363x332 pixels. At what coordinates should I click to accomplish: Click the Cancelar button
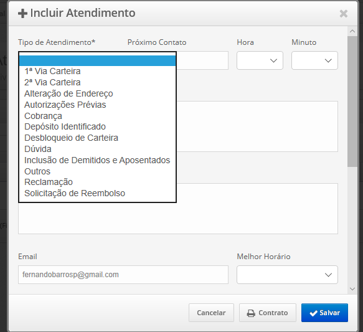211,313
